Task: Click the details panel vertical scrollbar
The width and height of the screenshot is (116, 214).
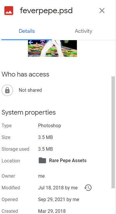Action: 113,132
